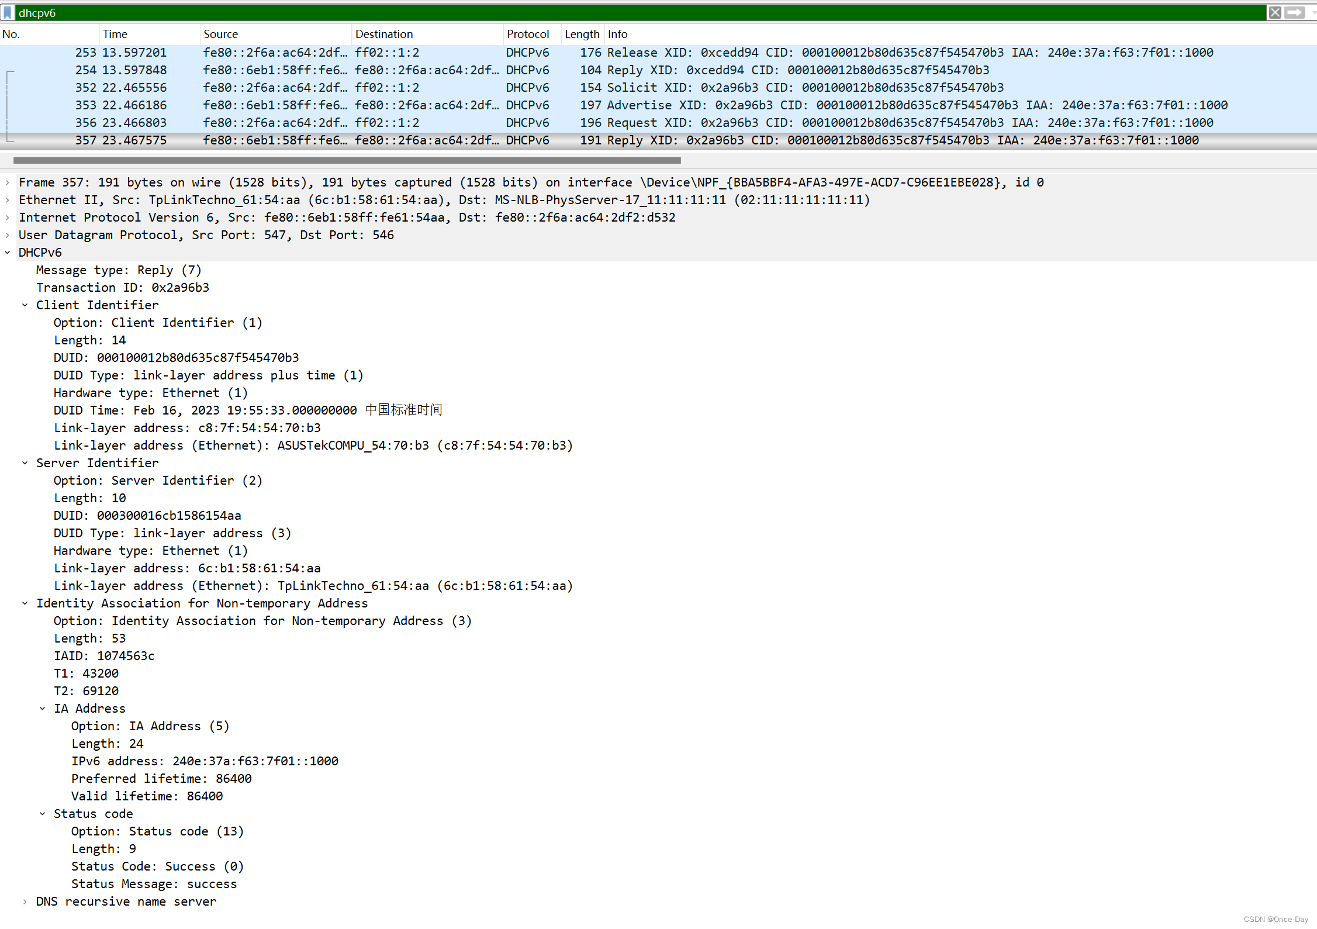Click the display filter bookmark icon

[x=8, y=12]
